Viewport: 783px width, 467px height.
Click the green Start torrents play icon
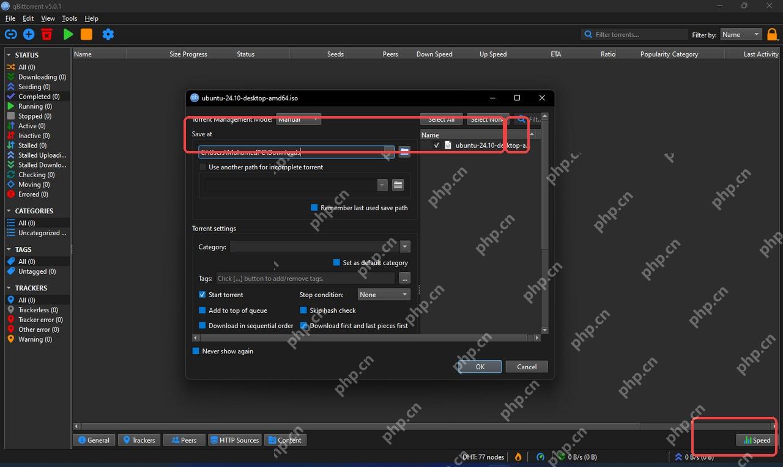(68, 35)
